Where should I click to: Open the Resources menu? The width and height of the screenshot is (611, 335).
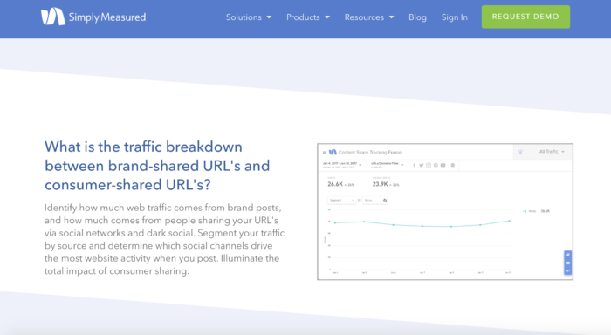[369, 17]
